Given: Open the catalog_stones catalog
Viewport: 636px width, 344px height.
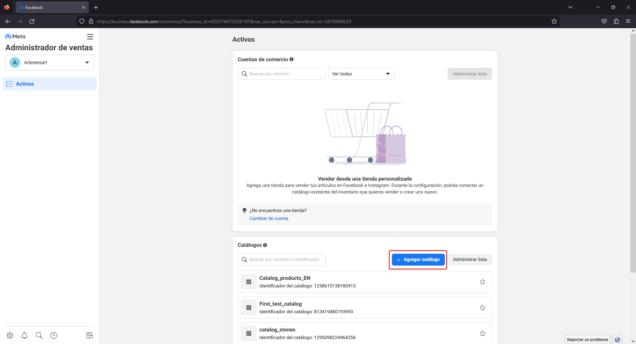Looking at the screenshot, I should point(365,333).
